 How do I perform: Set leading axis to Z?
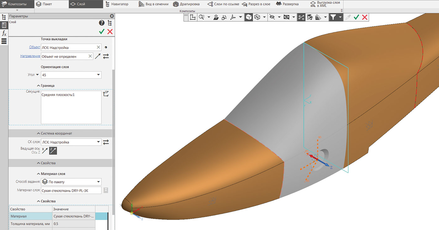[53, 151]
